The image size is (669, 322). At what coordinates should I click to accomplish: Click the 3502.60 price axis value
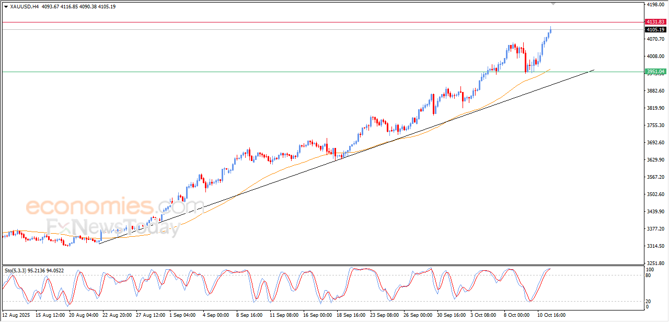pyautogui.click(x=655, y=194)
